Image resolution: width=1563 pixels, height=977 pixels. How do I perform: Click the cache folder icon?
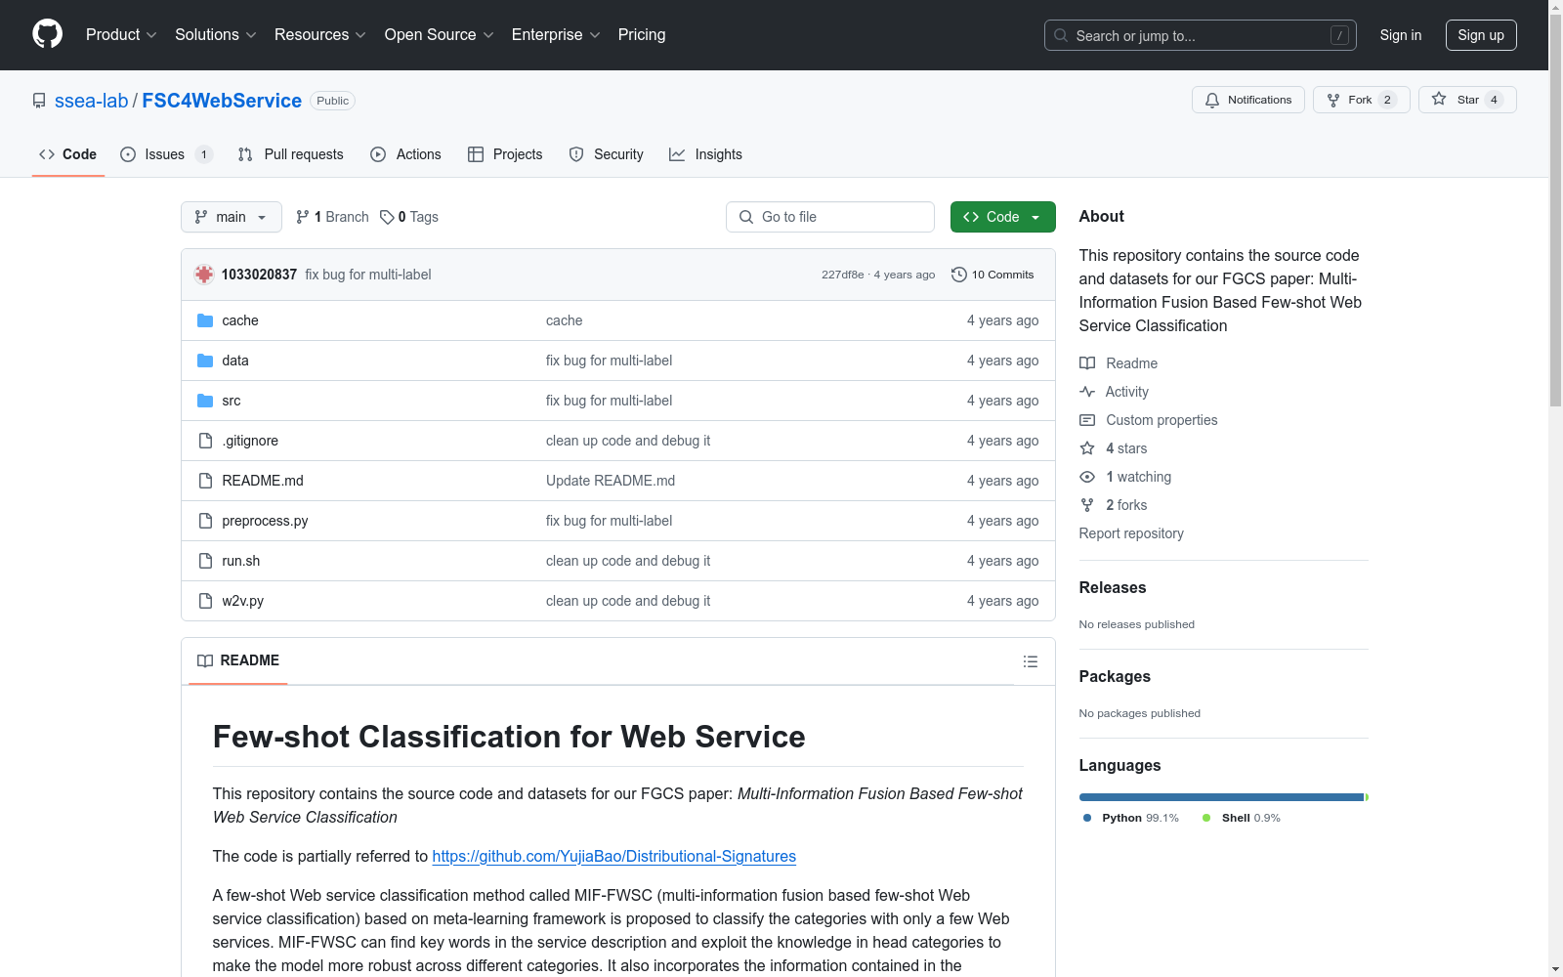click(205, 320)
